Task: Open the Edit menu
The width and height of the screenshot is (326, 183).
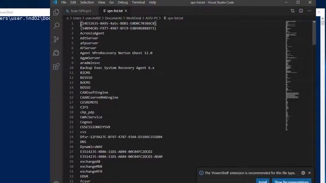Action: coord(73,2)
